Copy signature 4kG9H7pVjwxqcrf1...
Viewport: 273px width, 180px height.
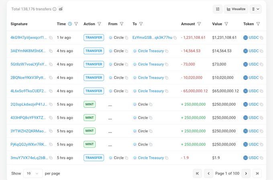[51, 38]
